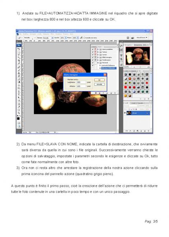This screenshot has height=237, width=169.
Task: Switch to the Canali tab
Action: point(133,103)
